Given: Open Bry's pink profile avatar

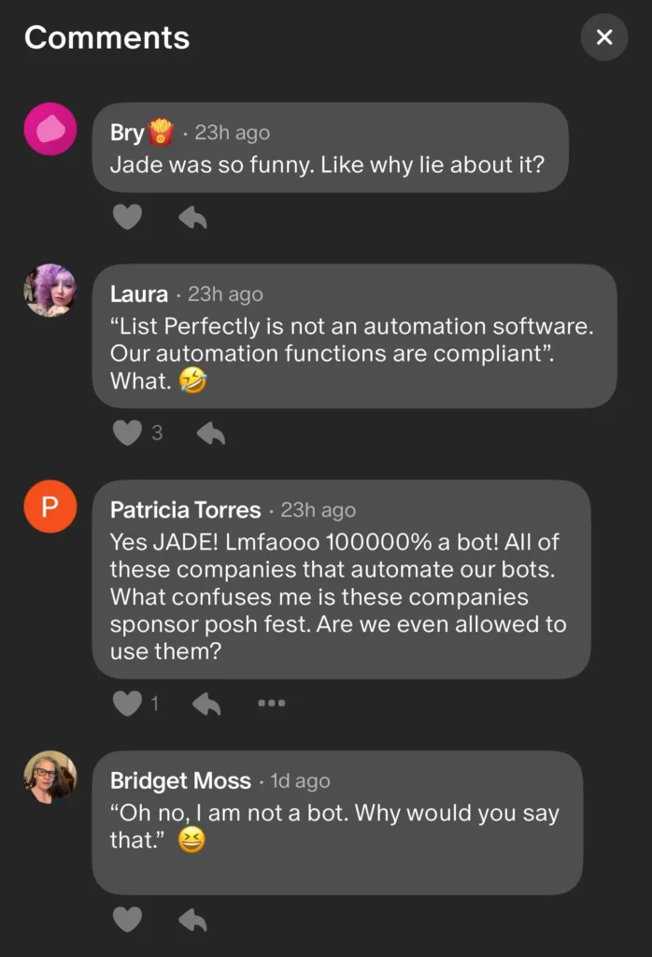Looking at the screenshot, I should pos(50,129).
